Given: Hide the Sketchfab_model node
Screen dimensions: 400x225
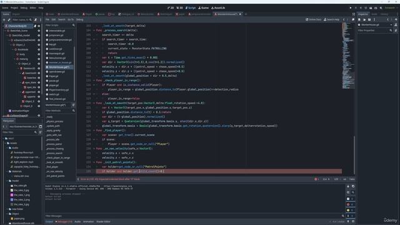Looking at the screenshot, I should (x=39, y=36).
